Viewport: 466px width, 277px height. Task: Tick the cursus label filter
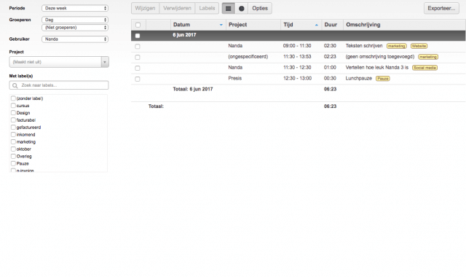pos(13,105)
